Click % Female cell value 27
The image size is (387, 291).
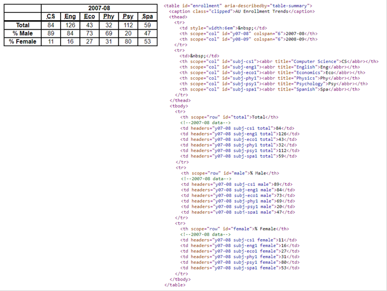click(x=89, y=42)
